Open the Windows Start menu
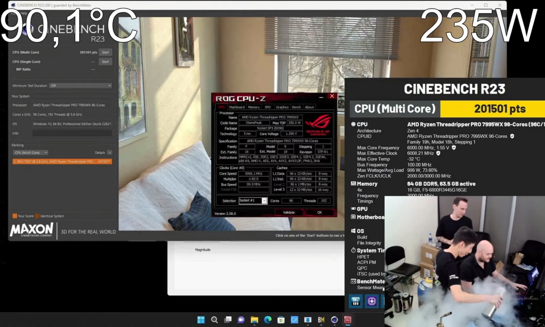 point(201,320)
